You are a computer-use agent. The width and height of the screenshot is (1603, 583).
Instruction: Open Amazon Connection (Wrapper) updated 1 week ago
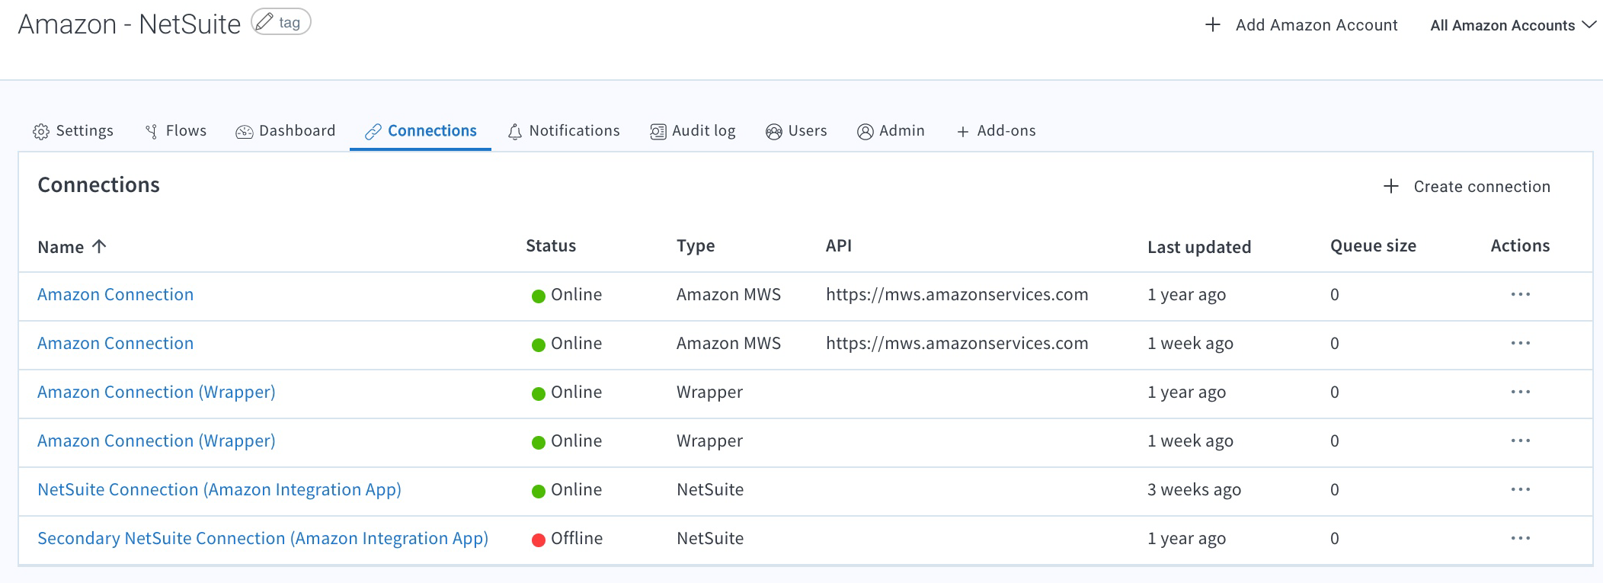pyautogui.click(x=156, y=441)
